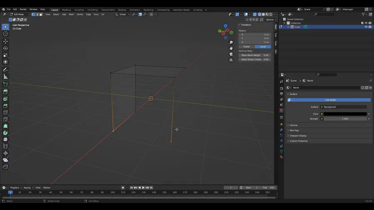The height and width of the screenshot is (210, 374).
Task: Click the black world Color swatch
Action: point(345,114)
